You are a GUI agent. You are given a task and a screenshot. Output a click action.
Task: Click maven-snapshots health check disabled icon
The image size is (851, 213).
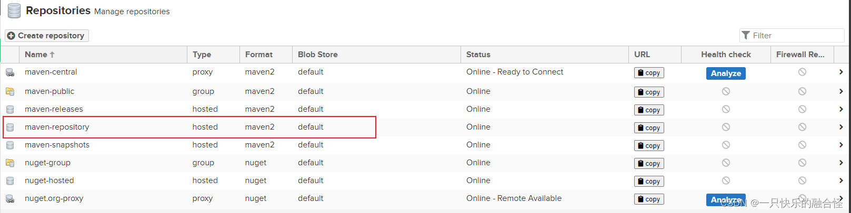click(x=726, y=145)
